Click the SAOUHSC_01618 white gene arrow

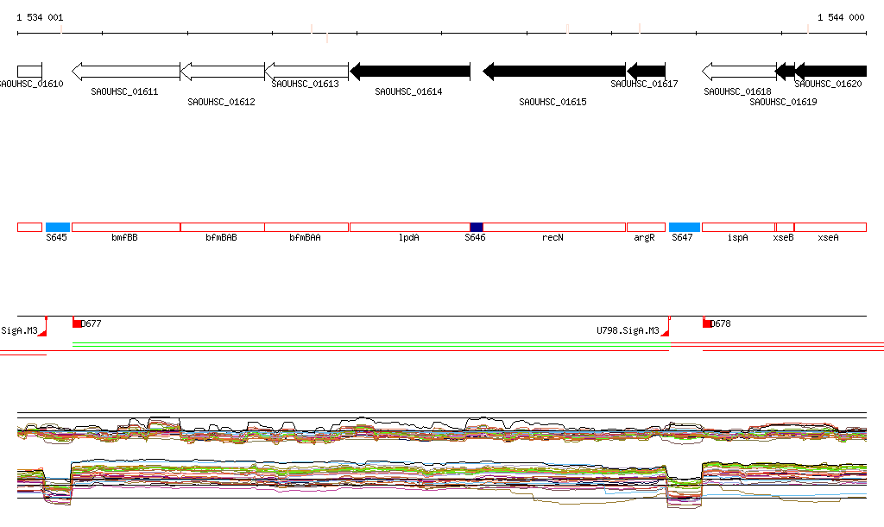(739, 72)
